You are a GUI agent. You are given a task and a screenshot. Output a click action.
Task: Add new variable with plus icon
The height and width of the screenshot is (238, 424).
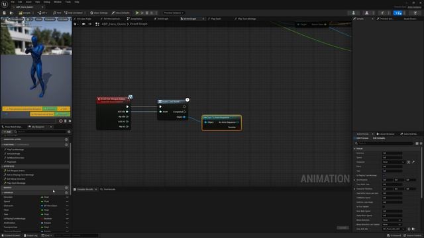66,193
